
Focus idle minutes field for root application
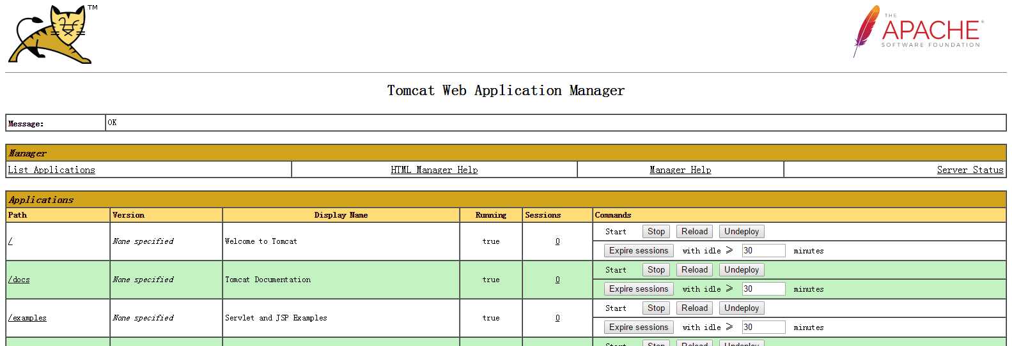click(x=763, y=251)
